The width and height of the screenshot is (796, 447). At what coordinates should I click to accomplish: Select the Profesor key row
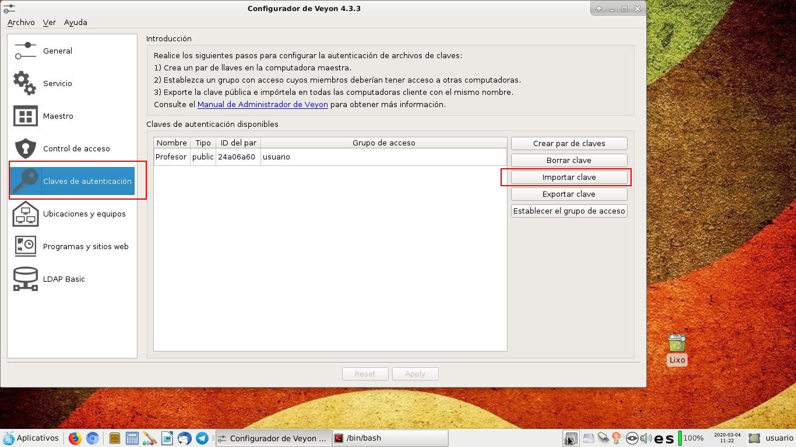click(291, 157)
